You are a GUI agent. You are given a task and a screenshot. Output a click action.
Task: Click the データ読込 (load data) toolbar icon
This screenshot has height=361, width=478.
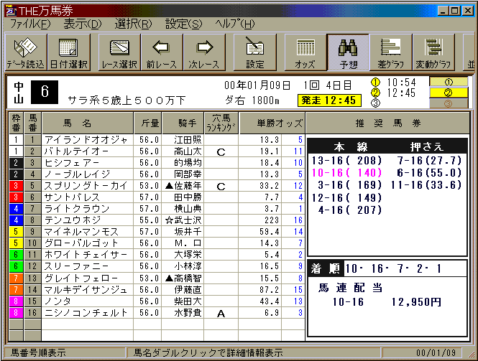(x=26, y=52)
